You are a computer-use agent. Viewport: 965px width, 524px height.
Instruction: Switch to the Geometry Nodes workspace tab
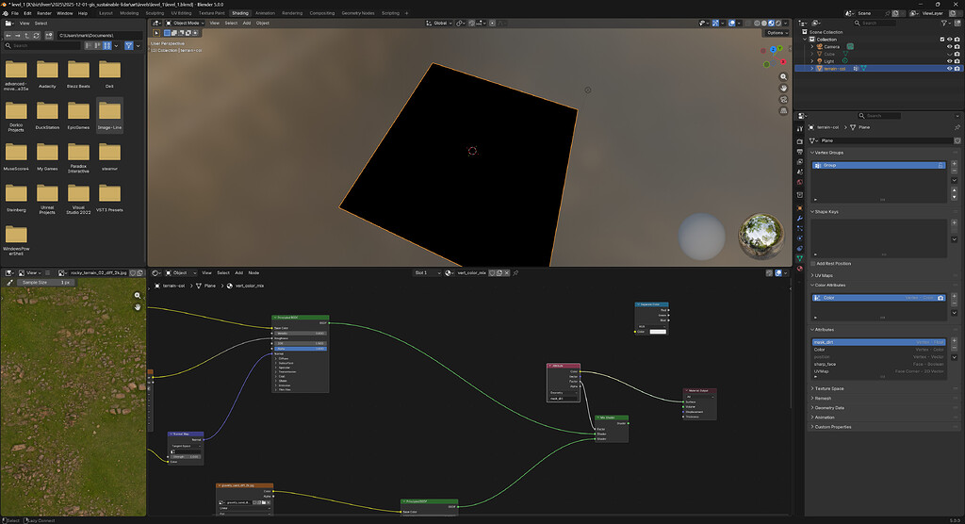(357, 13)
